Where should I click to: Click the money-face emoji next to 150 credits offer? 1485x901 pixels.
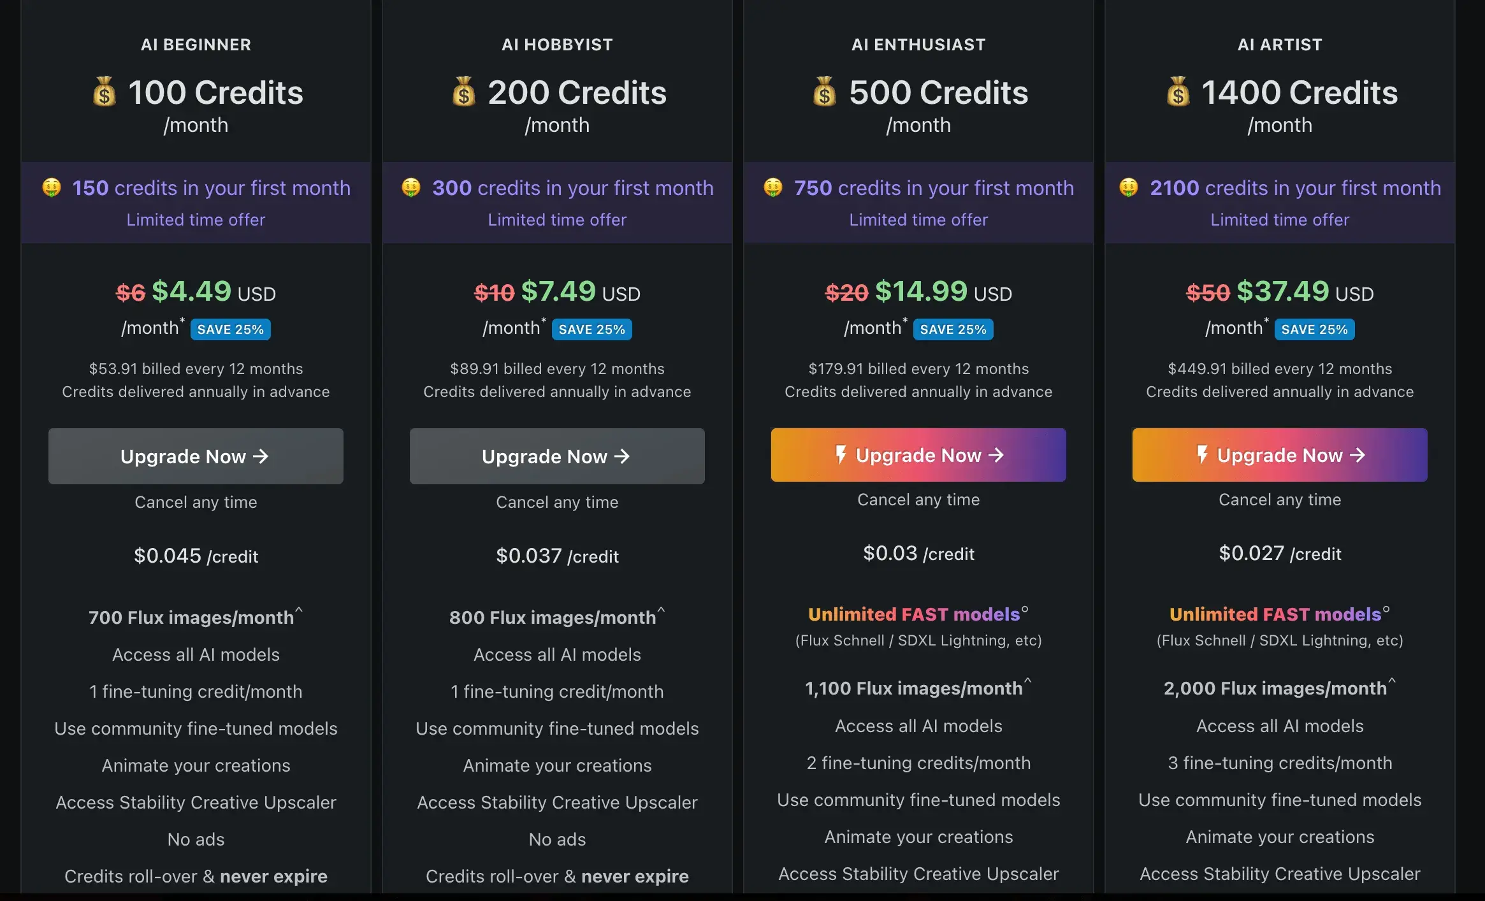click(x=52, y=188)
